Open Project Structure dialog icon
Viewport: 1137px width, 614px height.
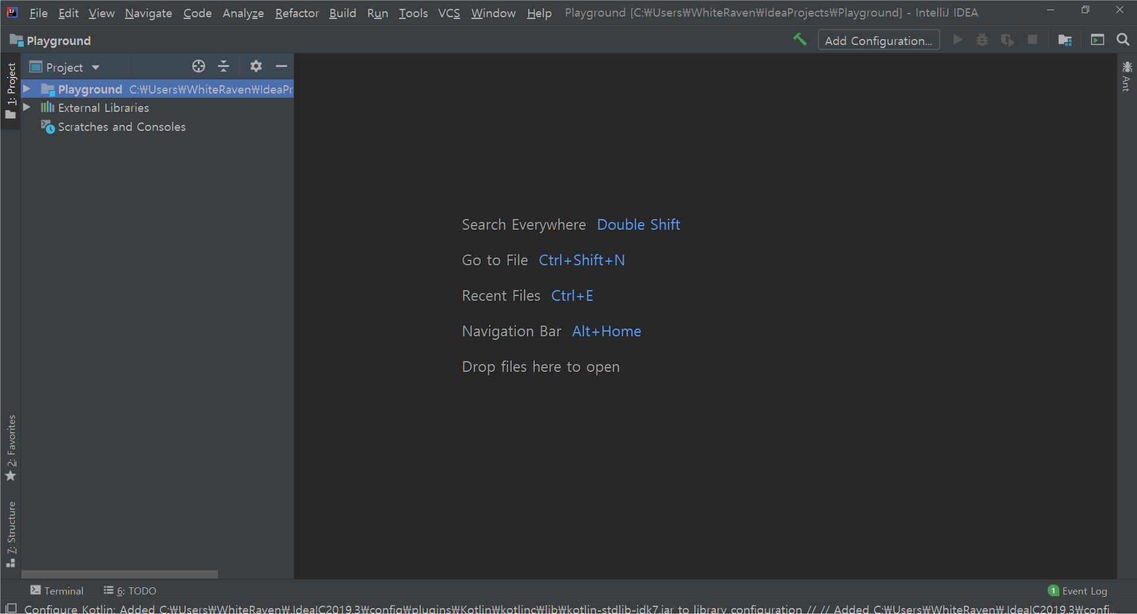pyautogui.click(x=1065, y=40)
